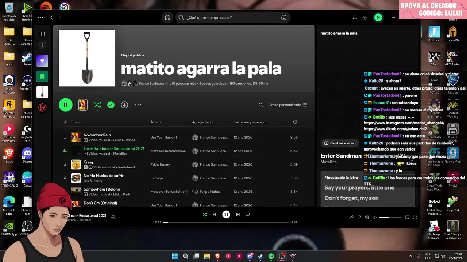Screen dimensions: 467x262
Task: Open Windows Start menu
Action: pos(175,256)
